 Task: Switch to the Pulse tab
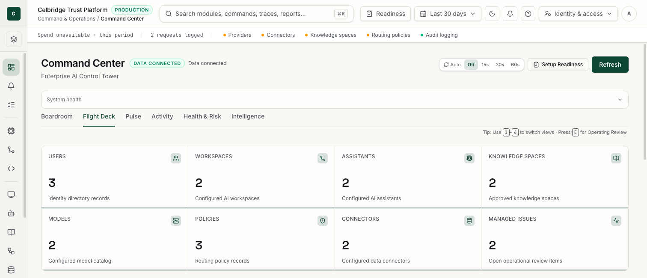[x=133, y=116]
